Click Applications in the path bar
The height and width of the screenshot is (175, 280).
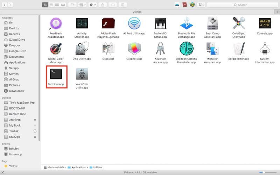(79, 167)
